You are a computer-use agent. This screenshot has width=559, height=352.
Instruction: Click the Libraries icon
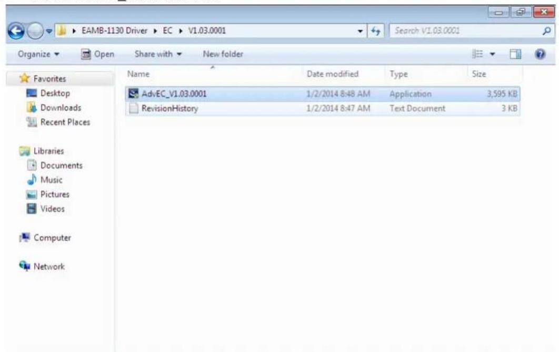[x=25, y=151]
